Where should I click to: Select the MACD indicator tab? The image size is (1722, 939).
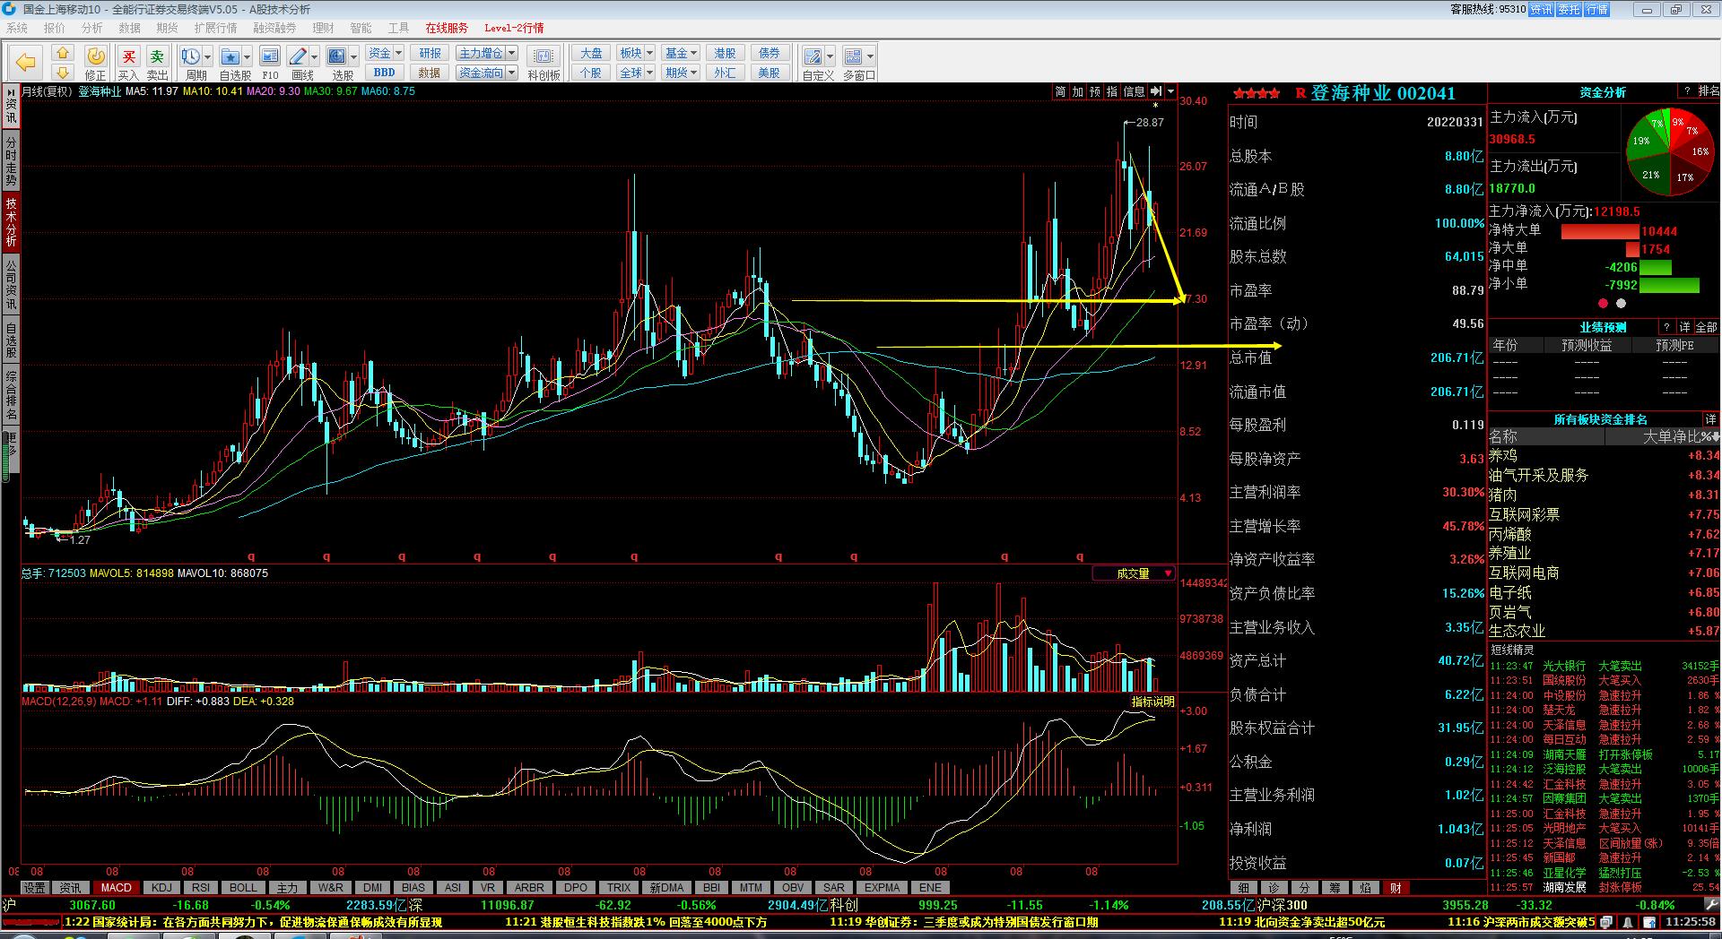[117, 888]
